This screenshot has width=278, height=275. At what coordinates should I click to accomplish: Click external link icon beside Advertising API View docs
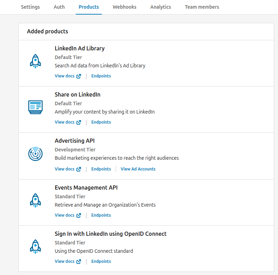coord(79,169)
